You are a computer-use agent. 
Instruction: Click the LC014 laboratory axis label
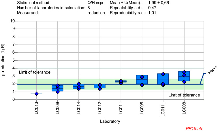tap(79, 108)
